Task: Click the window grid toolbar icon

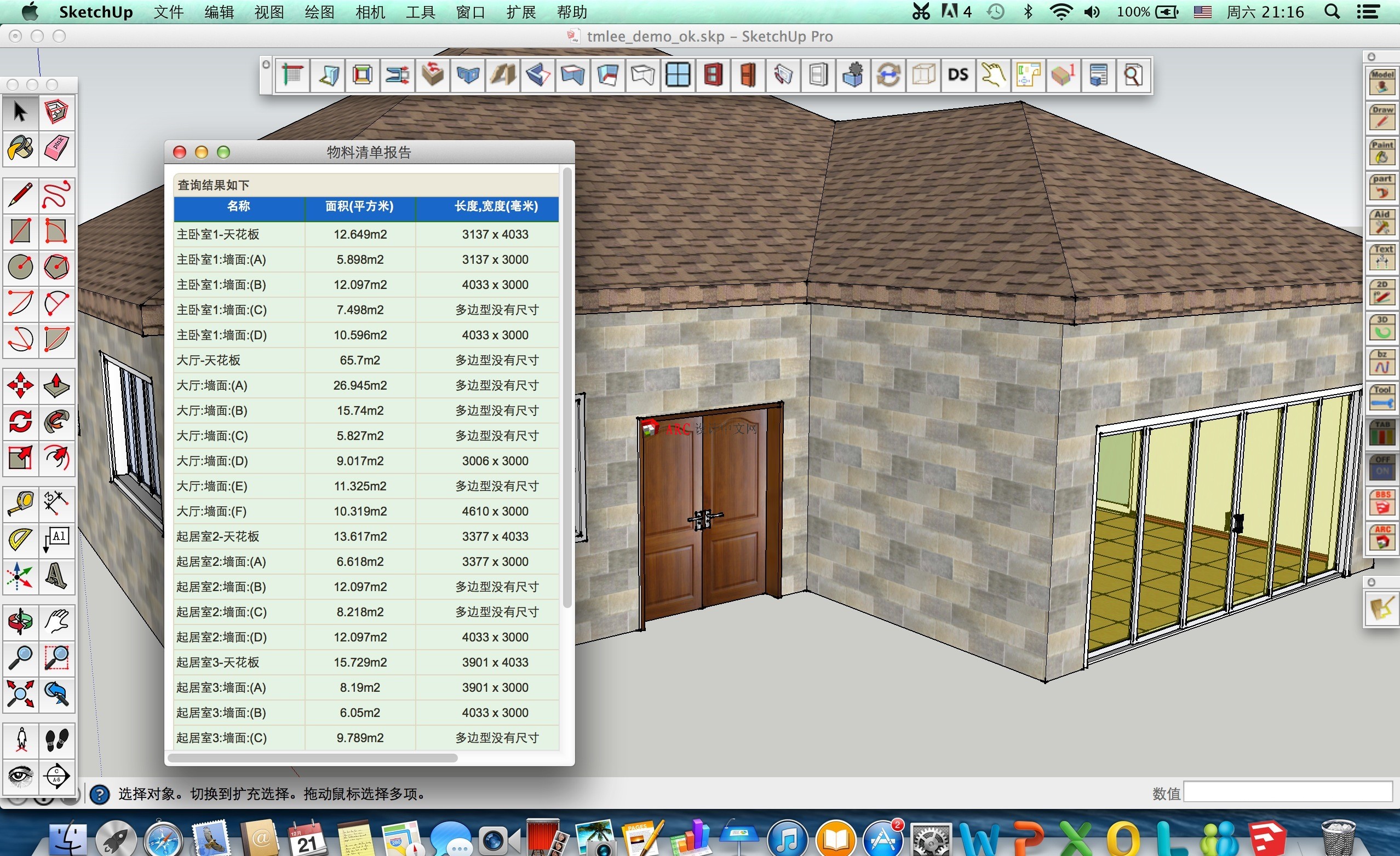Action: pos(678,75)
